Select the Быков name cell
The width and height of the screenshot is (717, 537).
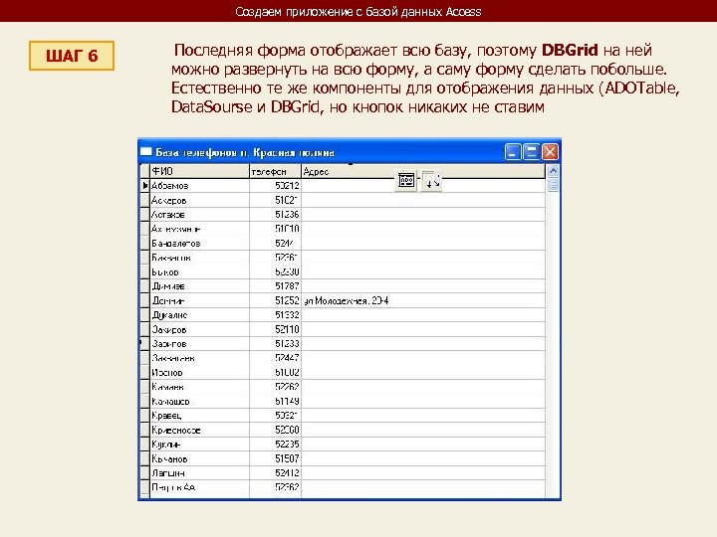(x=200, y=271)
